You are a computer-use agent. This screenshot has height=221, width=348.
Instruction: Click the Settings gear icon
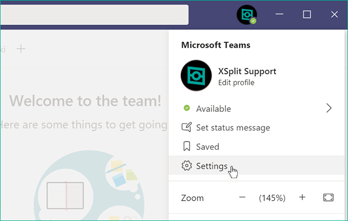pyautogui.click(x=186, y=166)
